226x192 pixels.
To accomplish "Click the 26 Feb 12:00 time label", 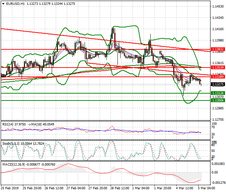I will point(54,188).
